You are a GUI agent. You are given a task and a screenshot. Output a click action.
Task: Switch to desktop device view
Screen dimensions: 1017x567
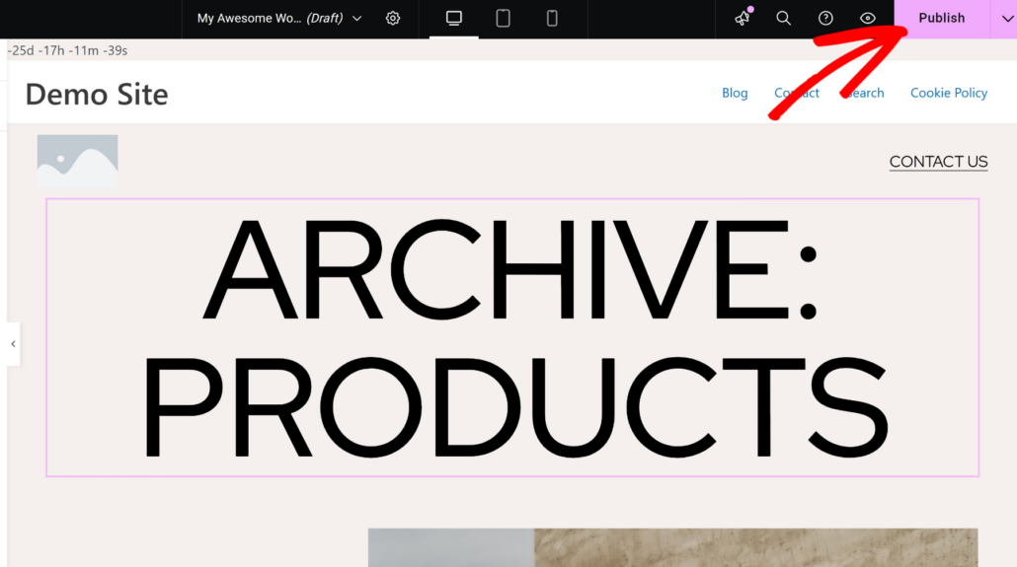tap(454, 19)
